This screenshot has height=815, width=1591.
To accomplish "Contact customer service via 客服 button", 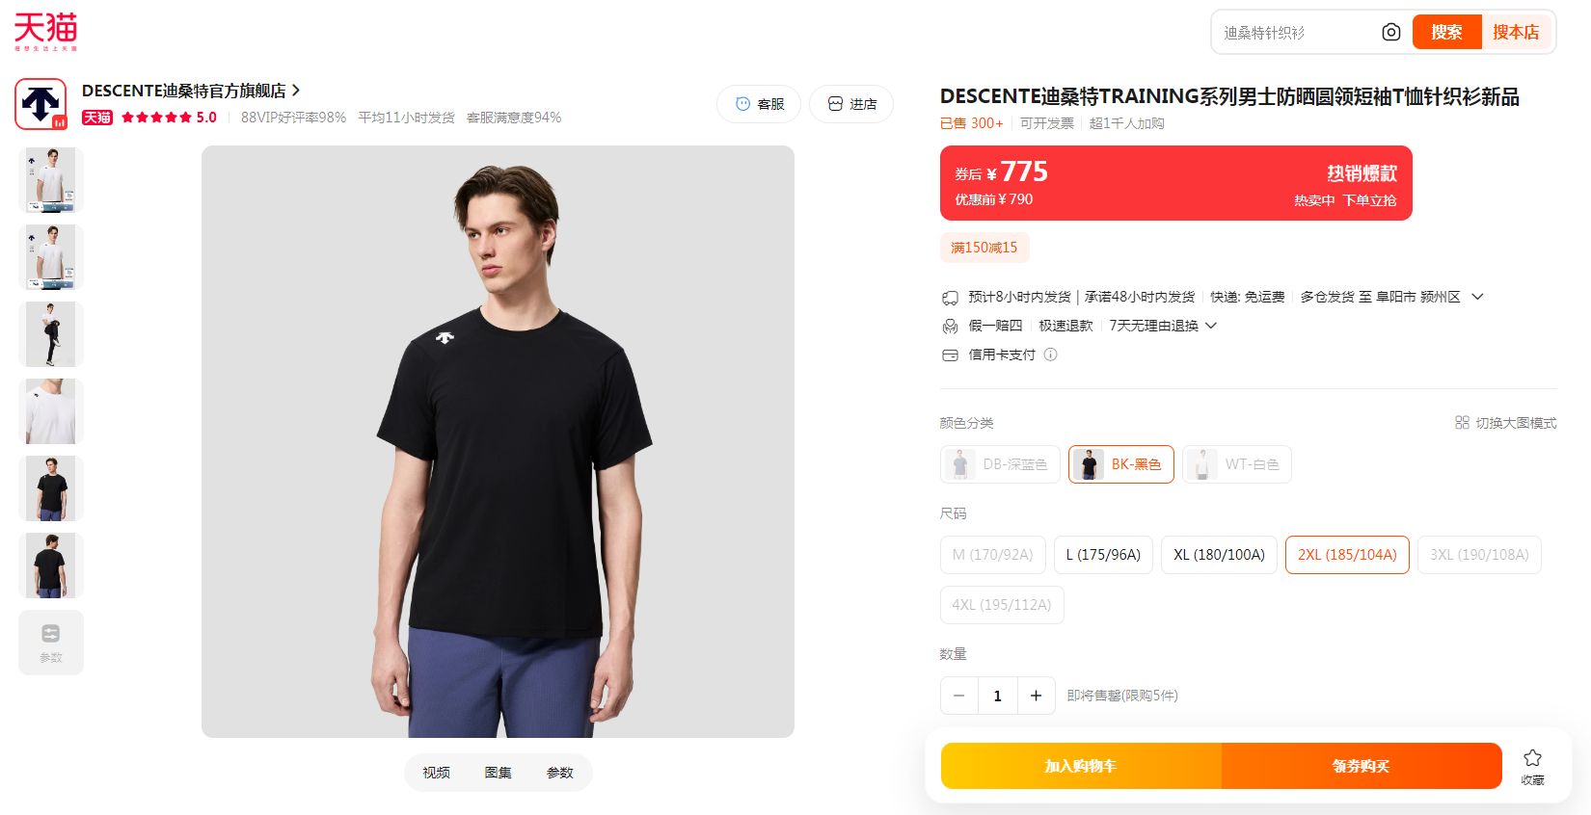I will pyautogui.click(x=759, y=104).
